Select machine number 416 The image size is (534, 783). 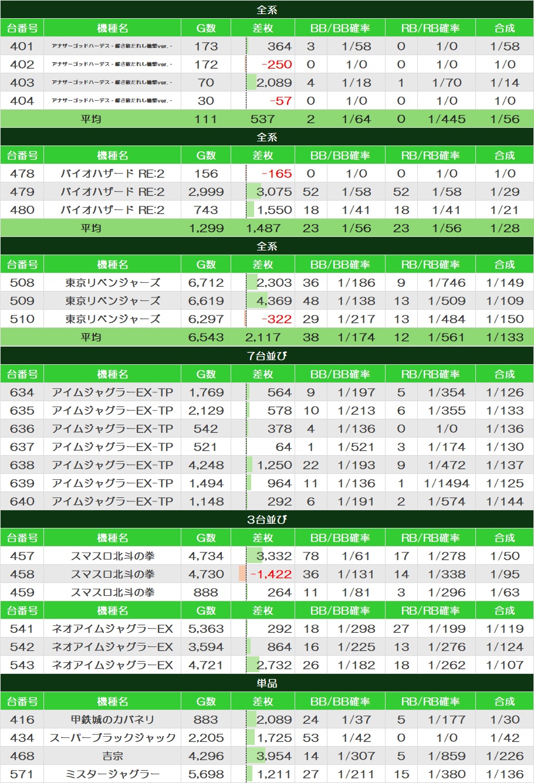tap(22, 720)
